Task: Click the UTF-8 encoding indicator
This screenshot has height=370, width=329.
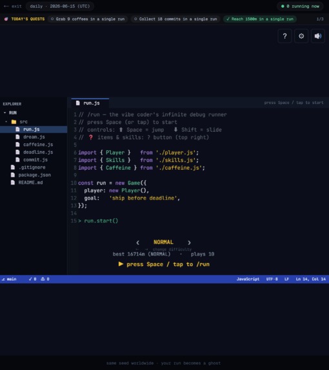Action: pyautogui.click(x=272, y=279)
